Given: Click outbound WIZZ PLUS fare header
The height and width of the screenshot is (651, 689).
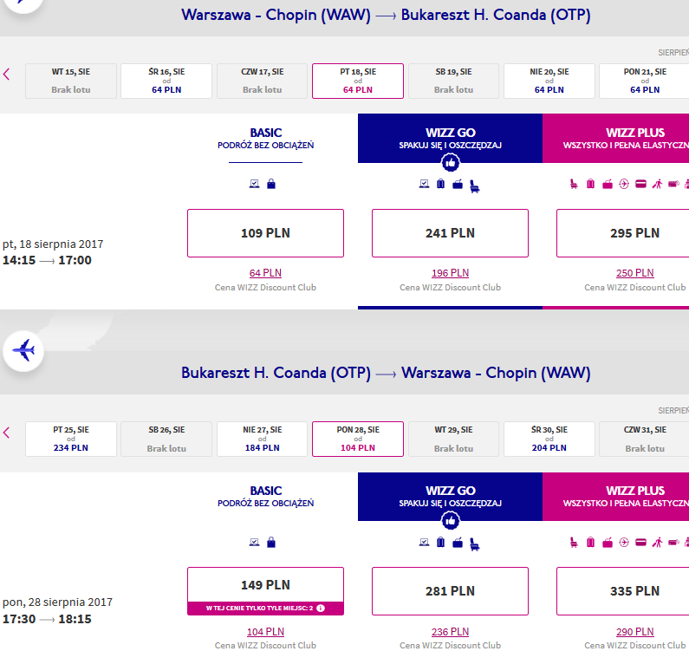Looking at the screenshot, I should (615, 139).
